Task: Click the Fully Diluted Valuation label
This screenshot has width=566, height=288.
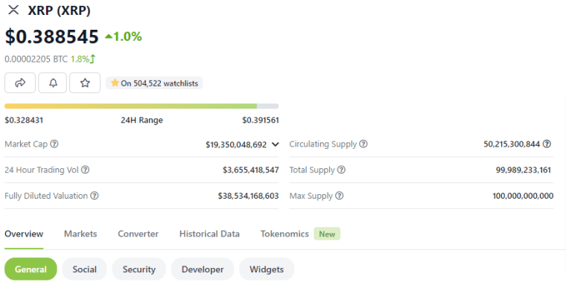Action: pyautogui.click(x=46, y=196)
